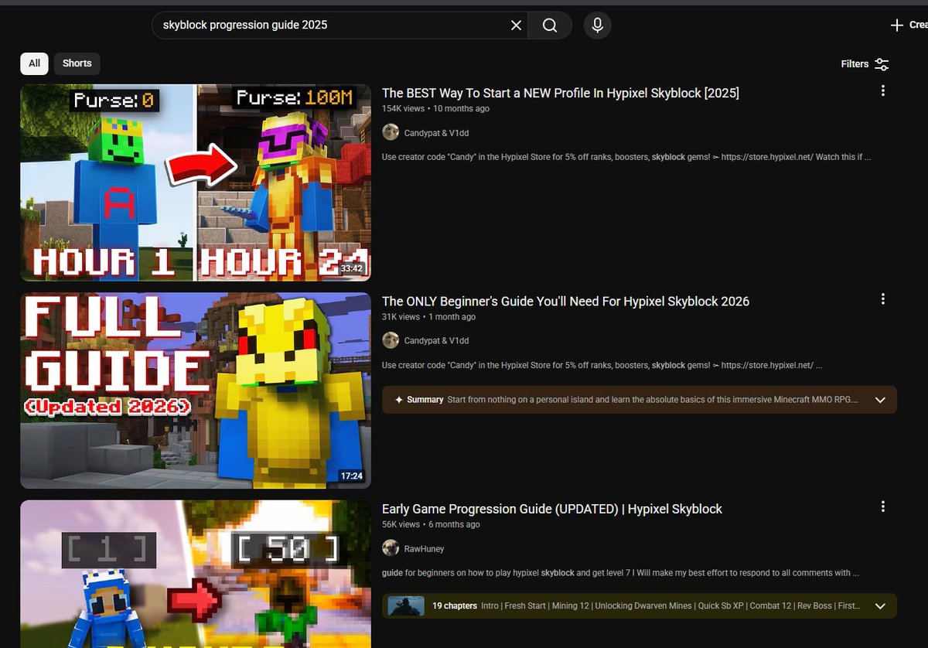Click the Filters text label
928x648 pixels.
click(x=855, y=64)
